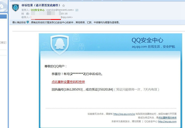Click 点此重新提交申诉 link
This screenshot has height=128, width=185.
167,117
